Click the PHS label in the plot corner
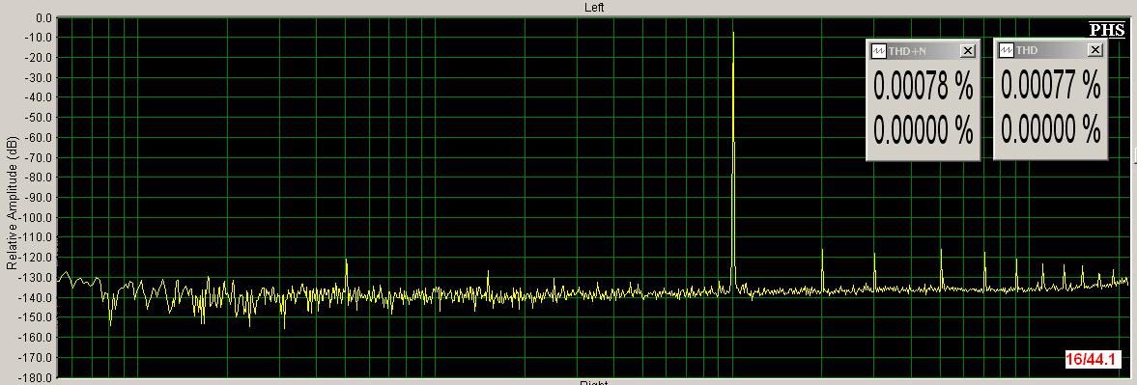The width and height of the screenshot is (1137, 385). coord(1106,30)
